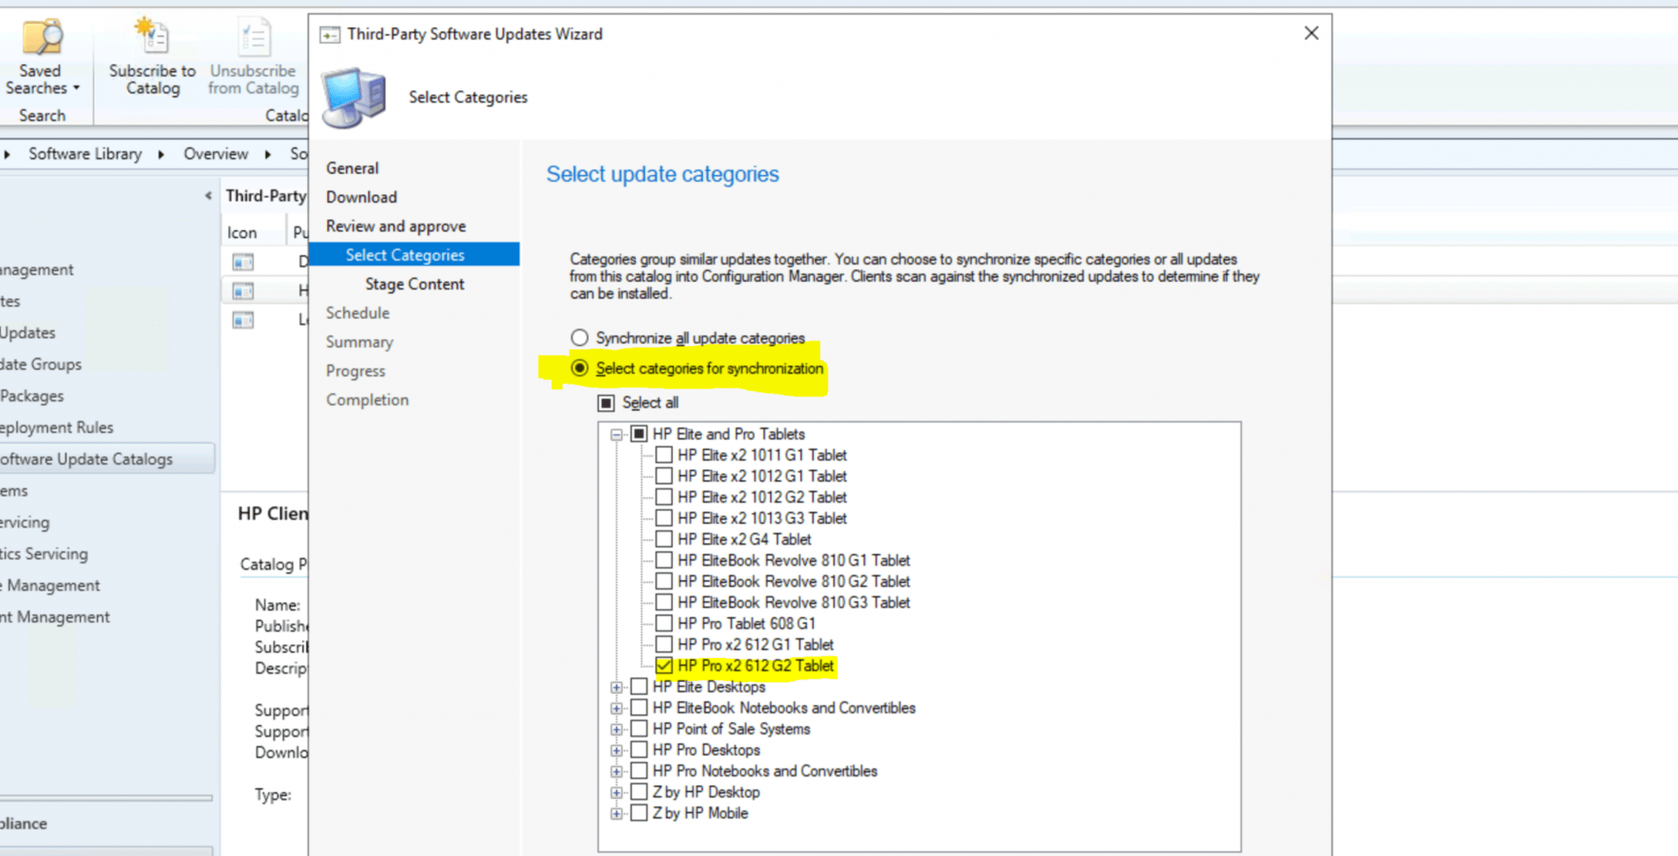1678x856 pixels.
Task: Select the first catalog row icon
Action: click(243, 262)
